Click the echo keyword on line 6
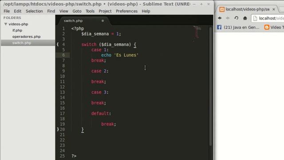The height and width of the screenshot is (160, 284). tap(106, 55)
